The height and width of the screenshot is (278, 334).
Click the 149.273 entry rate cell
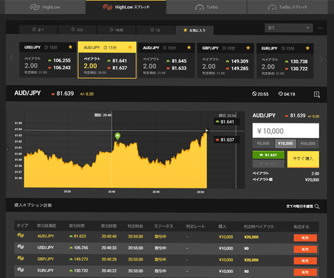(x=78, y=259)
